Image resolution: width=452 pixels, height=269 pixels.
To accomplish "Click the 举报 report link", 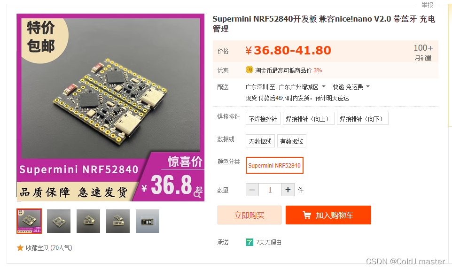I will click(x=427, y=5).
